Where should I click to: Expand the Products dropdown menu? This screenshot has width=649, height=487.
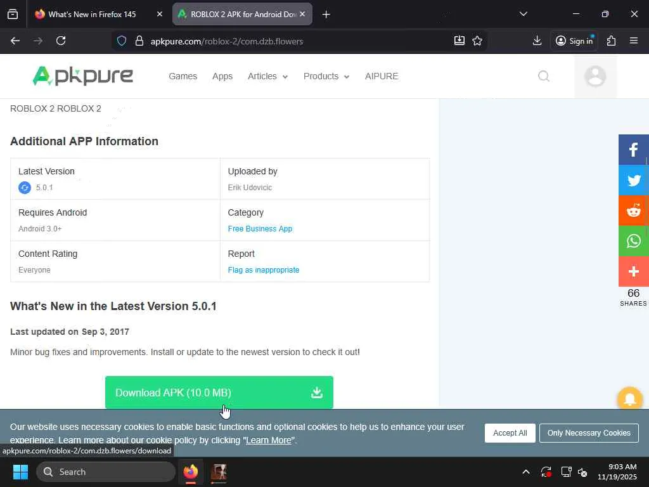326,76
